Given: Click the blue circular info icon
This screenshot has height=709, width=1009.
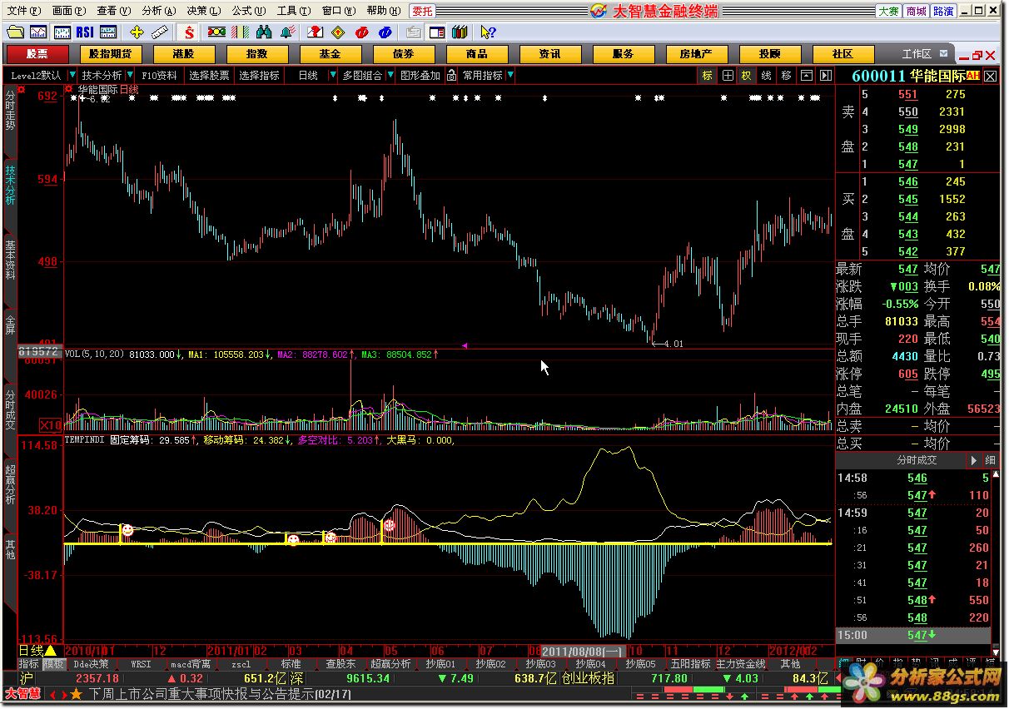Looking at the screenshot, I should [x=385, y=32].
